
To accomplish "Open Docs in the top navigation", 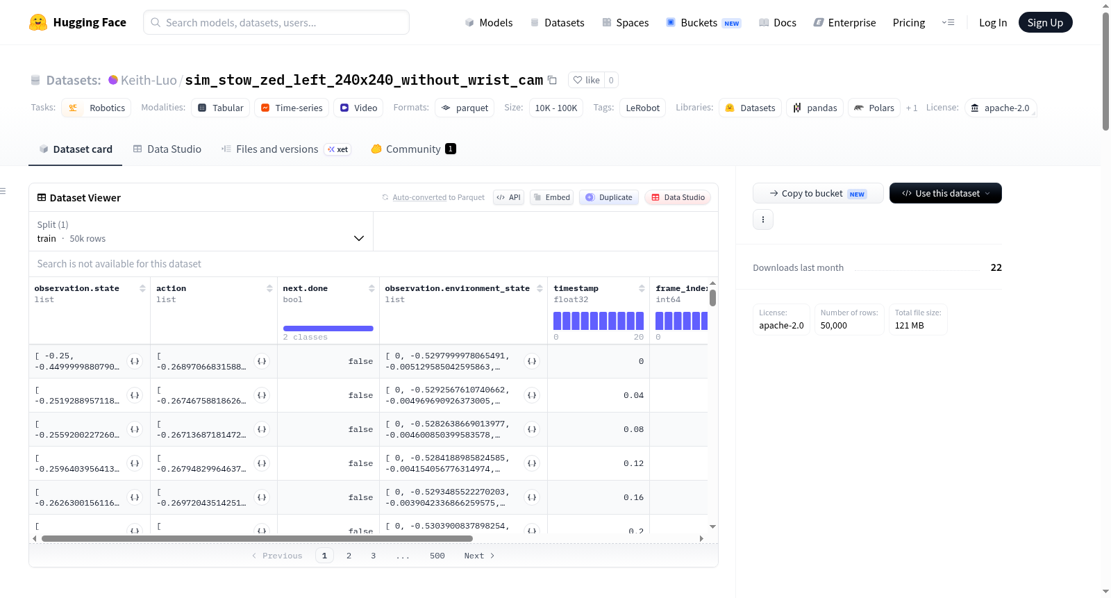I will (778, 22).
